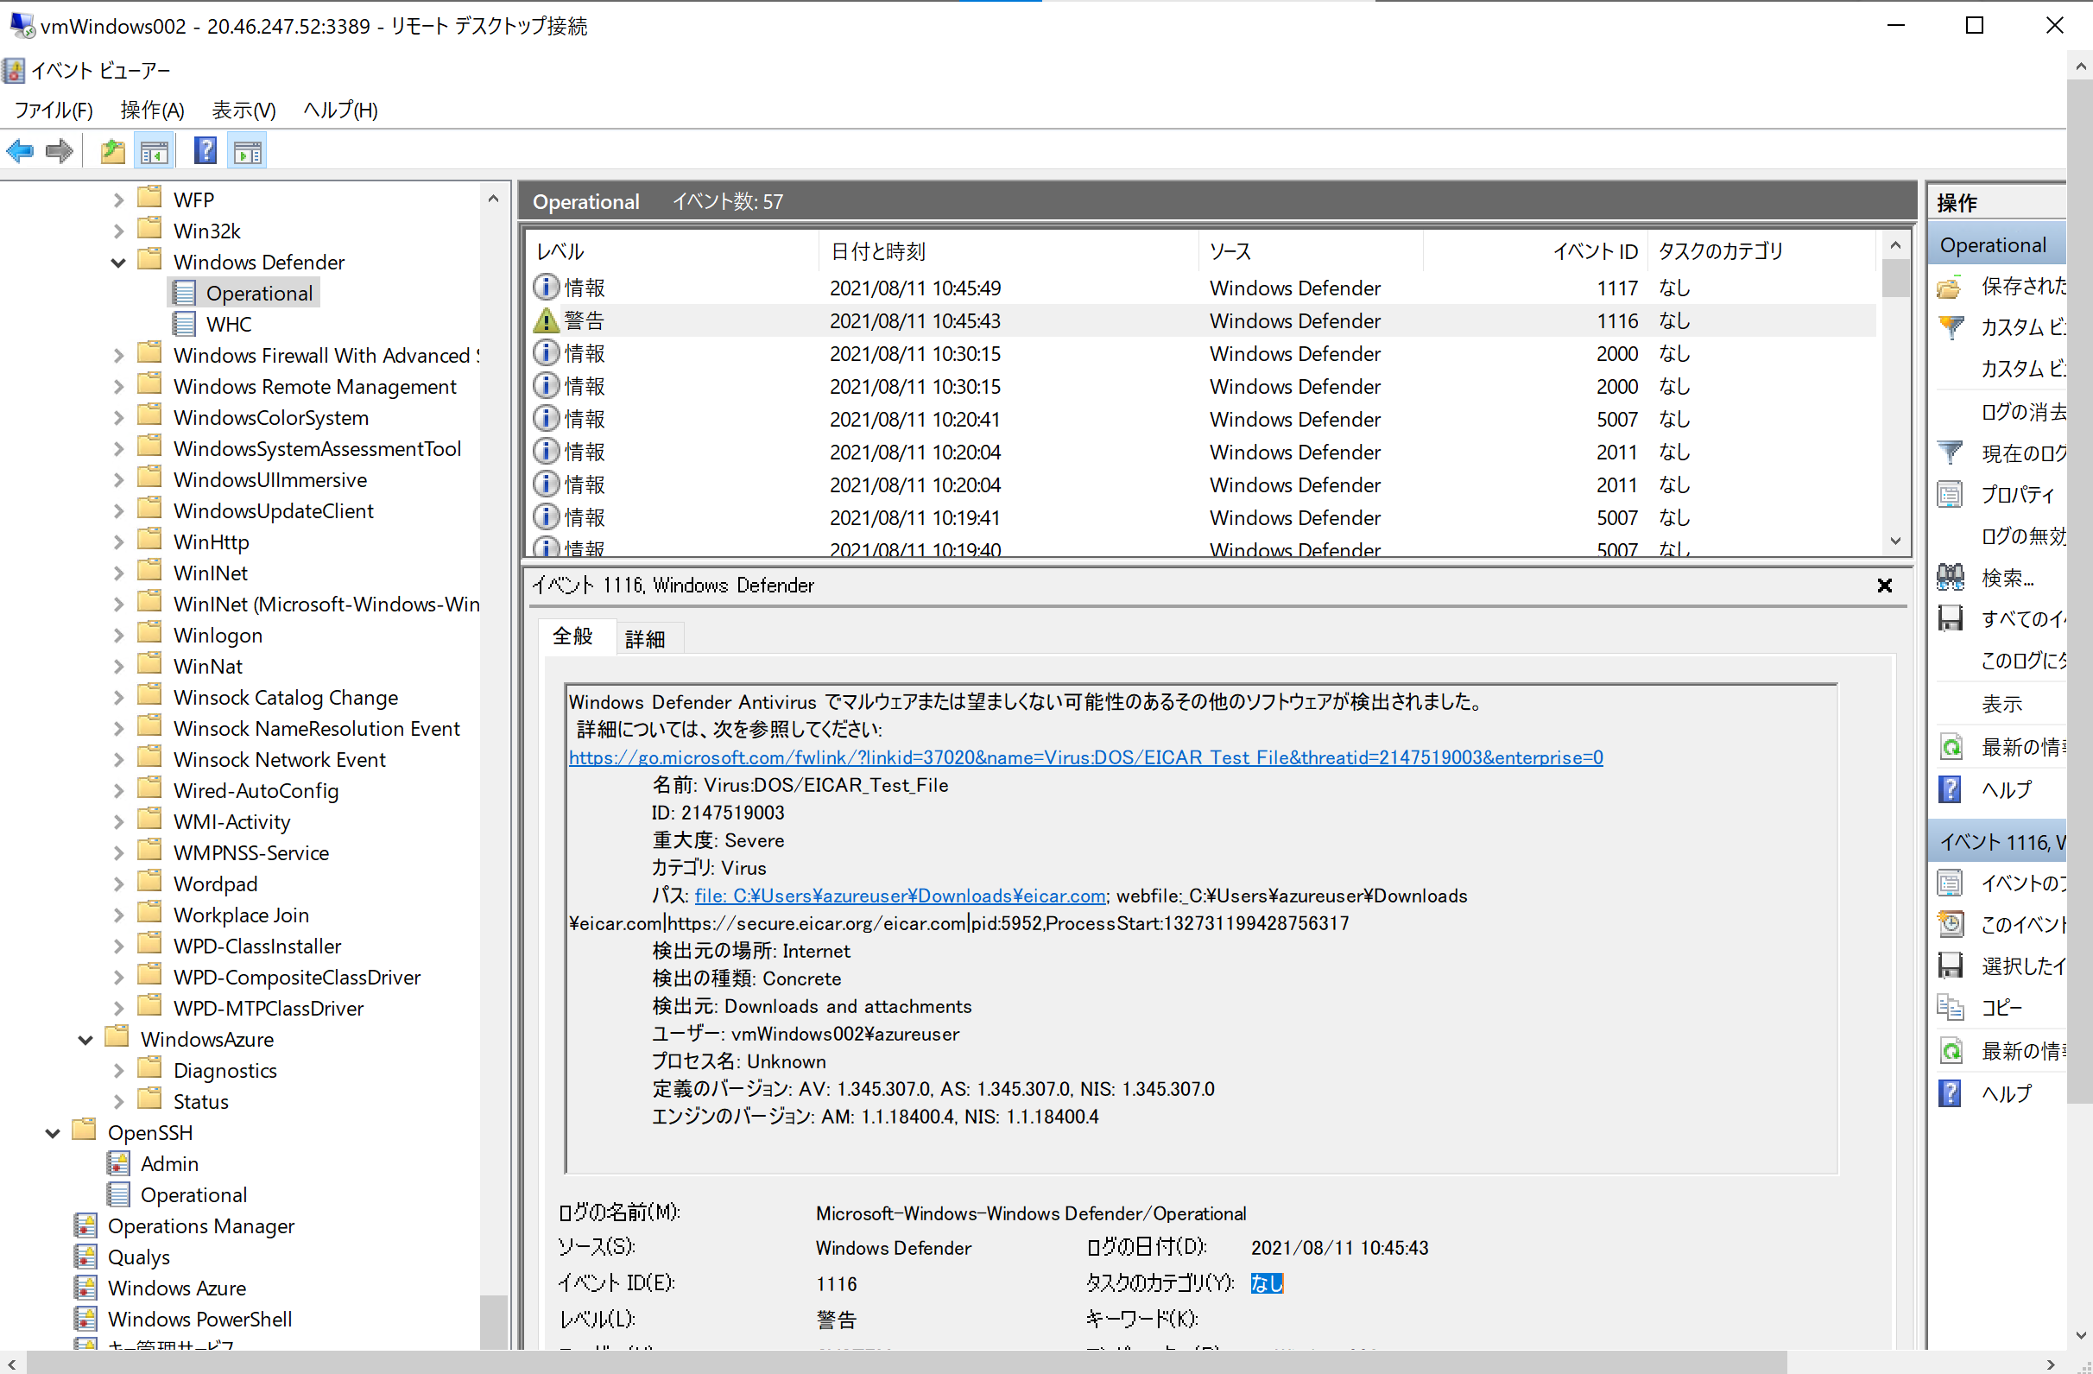Toggle the action pane visibility
Viewport: 2093px width, 1374px height.
(246, 149)
